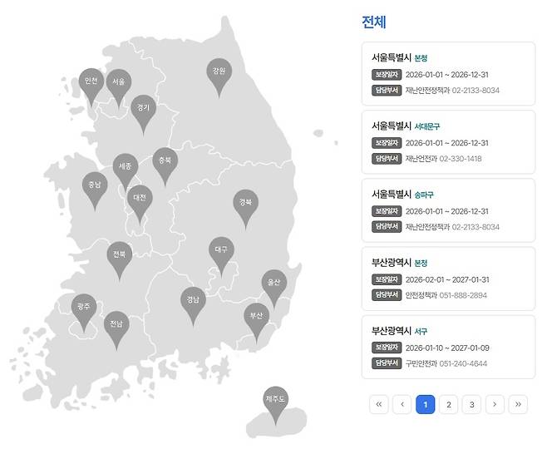The height and width of the screenshot is (454, 547).
Task: Open the 서울특별시 본청 card
Action: 448,74
